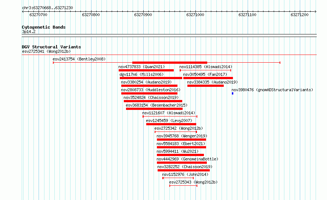This screenshot has height=200, width=327.
Task: Click the esv2725341 (Wong2012b) label
Action: (46, 51)
